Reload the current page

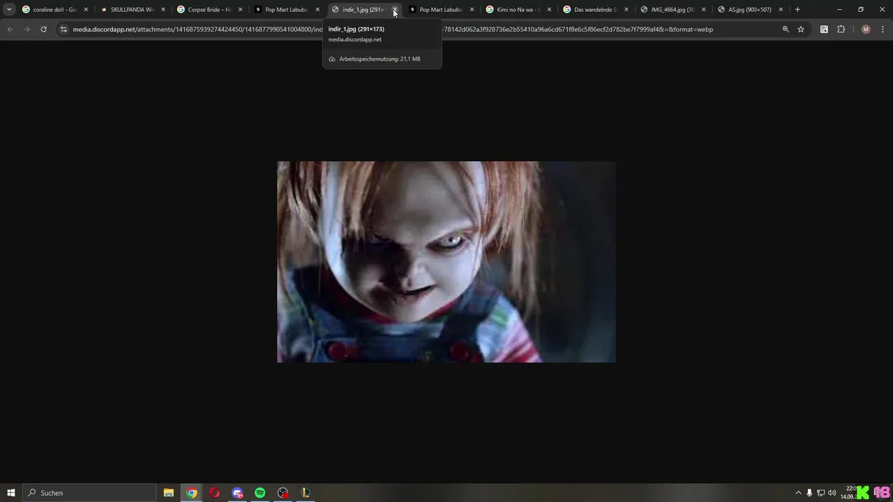[43, 29]
